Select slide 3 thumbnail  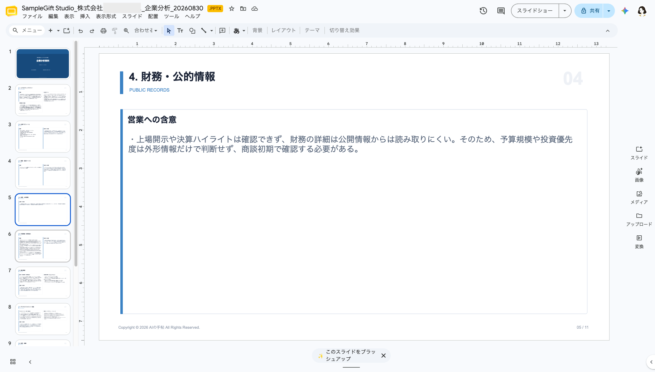43,137
